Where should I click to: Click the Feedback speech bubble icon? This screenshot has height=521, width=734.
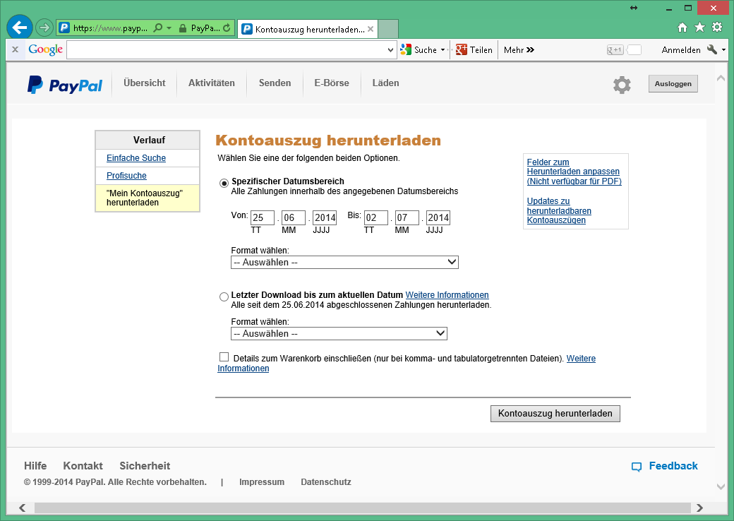tap(637, 467)
